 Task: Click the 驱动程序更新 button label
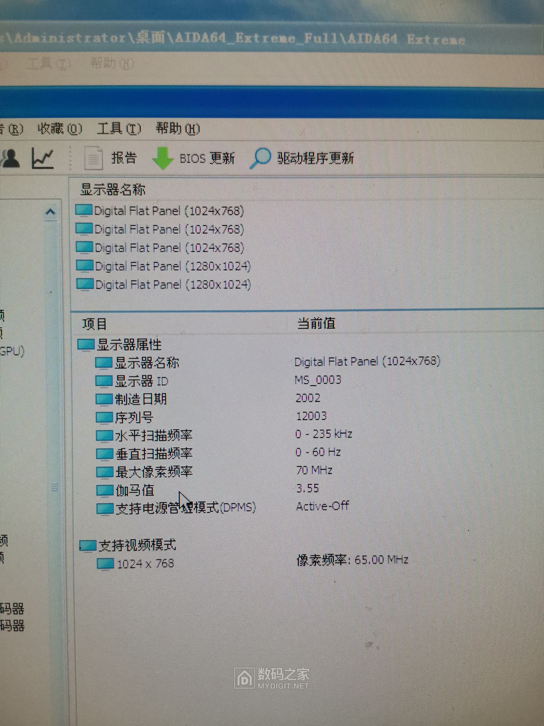coord(315,158)
